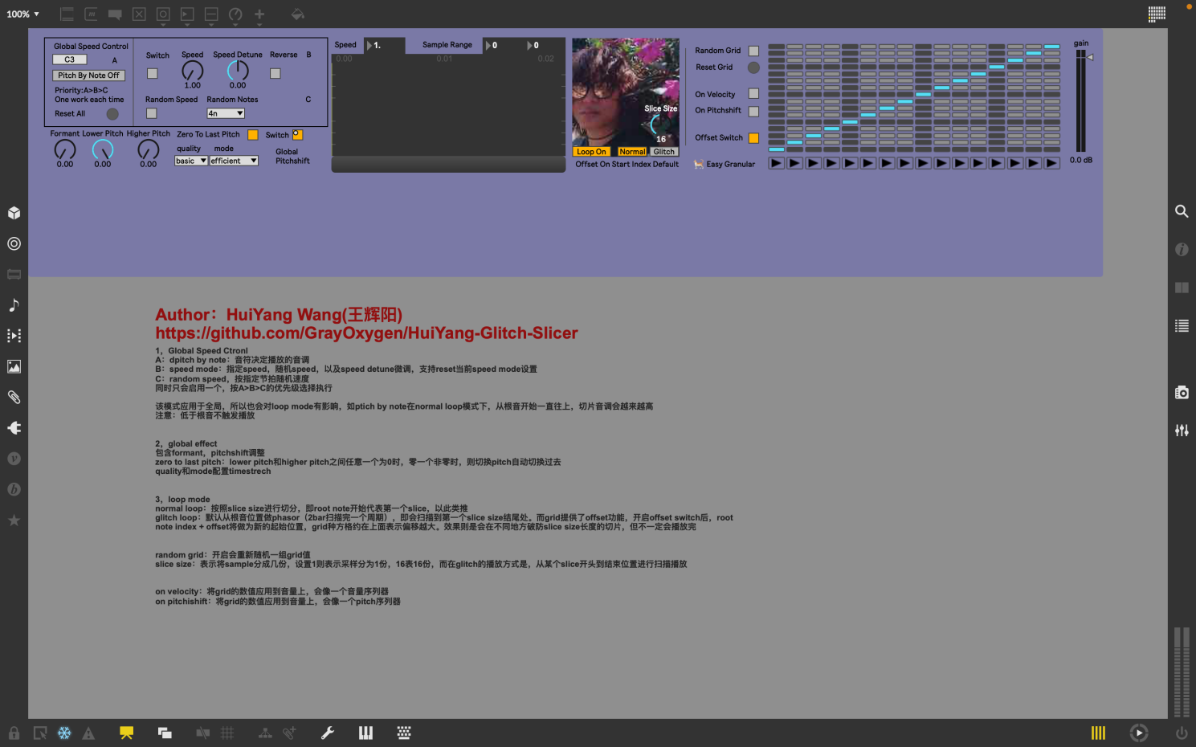Open the mode efficient dropdown
Viewport: 1196px width, 747px height.
(234, 161)
